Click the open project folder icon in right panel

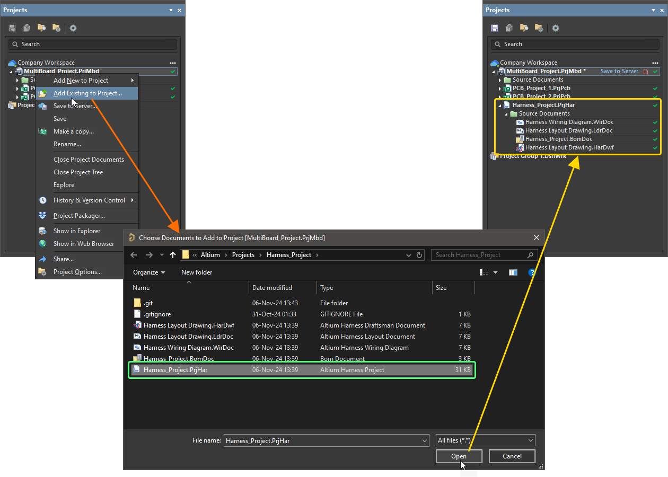(x=524, y=28)
